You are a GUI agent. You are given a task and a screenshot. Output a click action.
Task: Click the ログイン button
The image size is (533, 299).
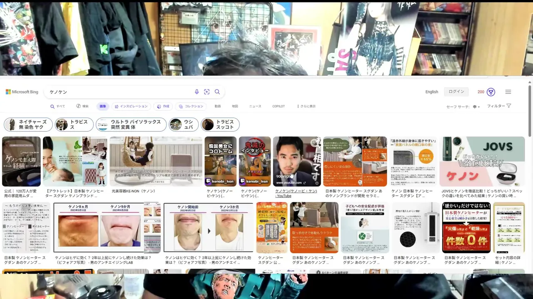tap(456, 92)
